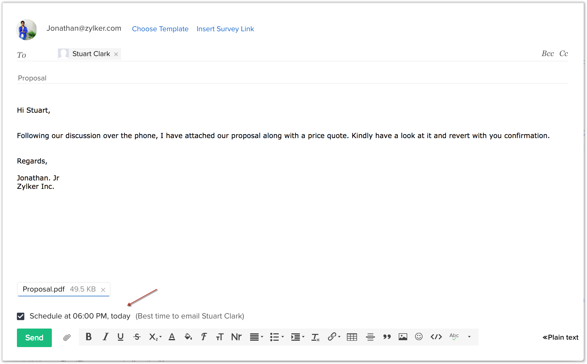The width and height of the screenshot is (587, 364).
Task: Open the insert link dropdown
Action: [339, 337]
